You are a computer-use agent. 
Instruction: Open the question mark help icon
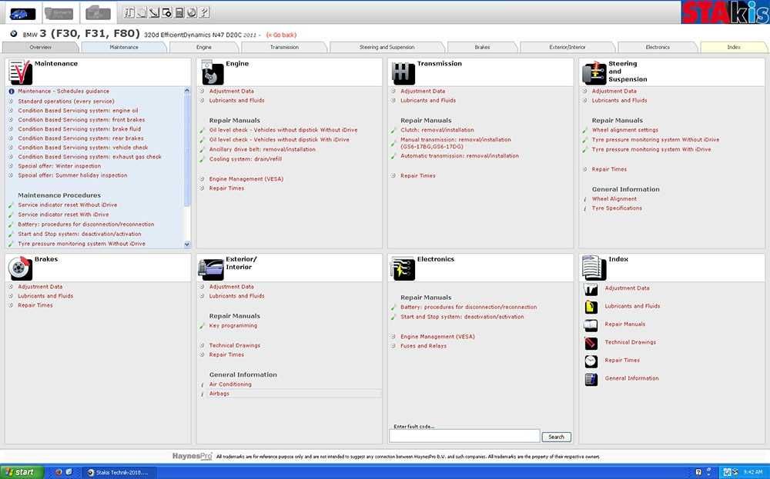[205, 13]
